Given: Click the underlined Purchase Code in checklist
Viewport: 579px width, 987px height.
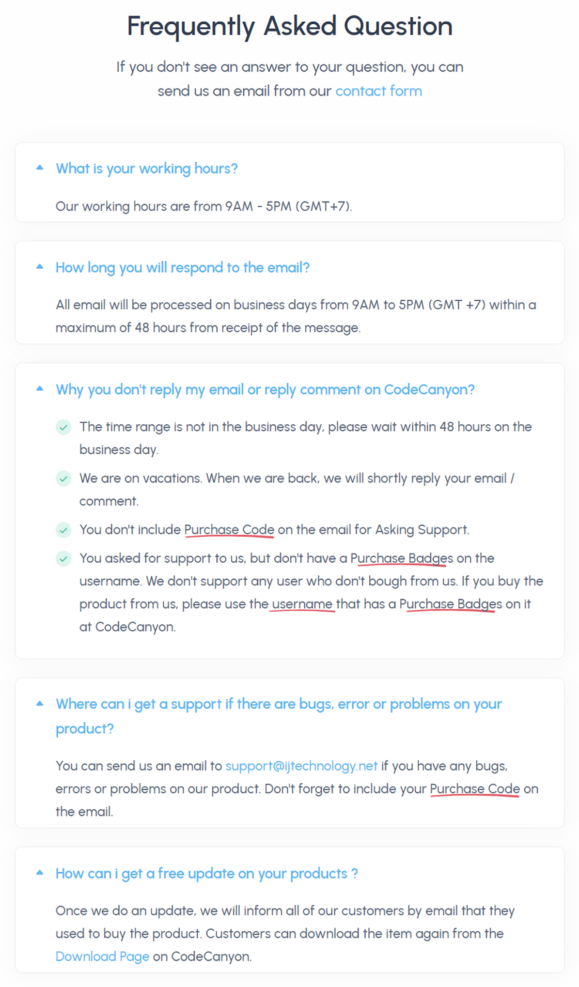Looking at the screenshot, I should pyautogui.click(x=229, y=530).
